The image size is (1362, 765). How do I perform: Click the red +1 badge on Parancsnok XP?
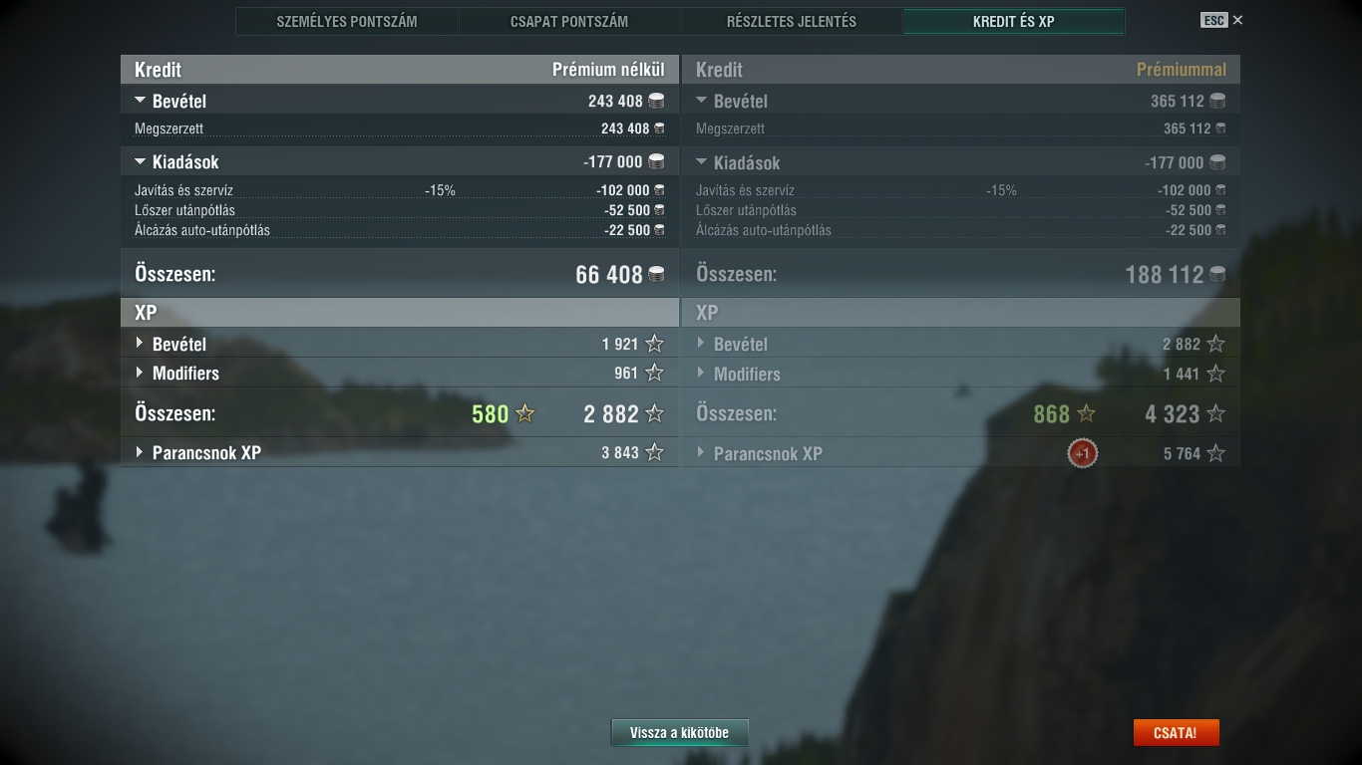[x=1082, y=454]
